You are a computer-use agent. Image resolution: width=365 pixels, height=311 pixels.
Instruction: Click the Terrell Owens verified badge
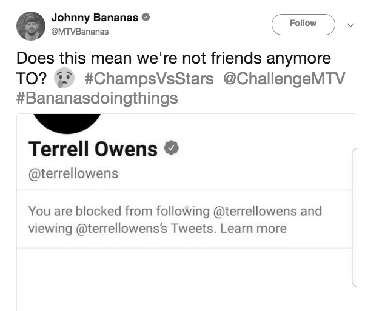pos(172,148)
